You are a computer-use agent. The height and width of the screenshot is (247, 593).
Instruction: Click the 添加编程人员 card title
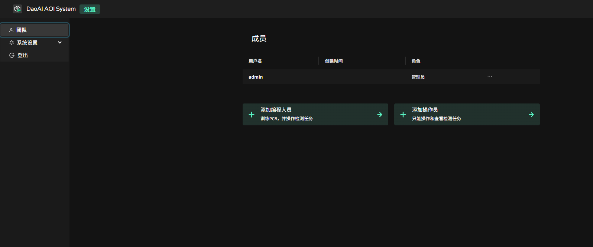pos(276,110)
